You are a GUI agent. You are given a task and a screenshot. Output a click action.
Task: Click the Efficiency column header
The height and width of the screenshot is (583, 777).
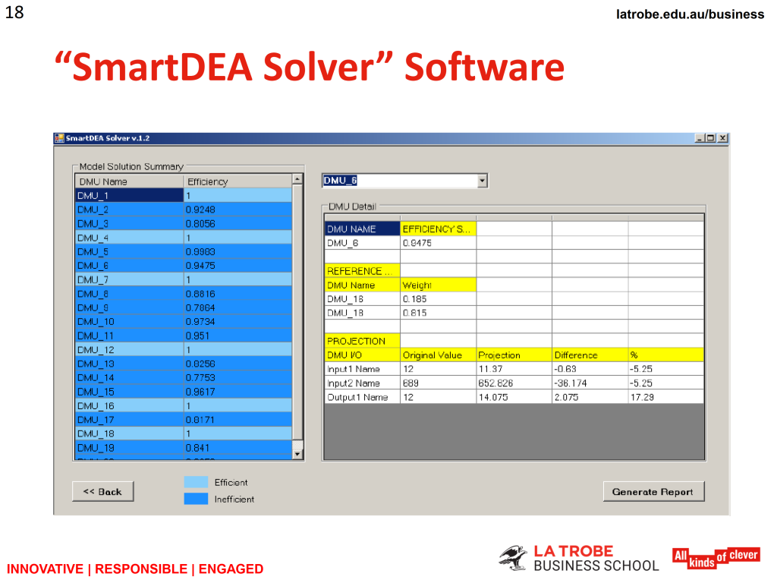(238, 181)
